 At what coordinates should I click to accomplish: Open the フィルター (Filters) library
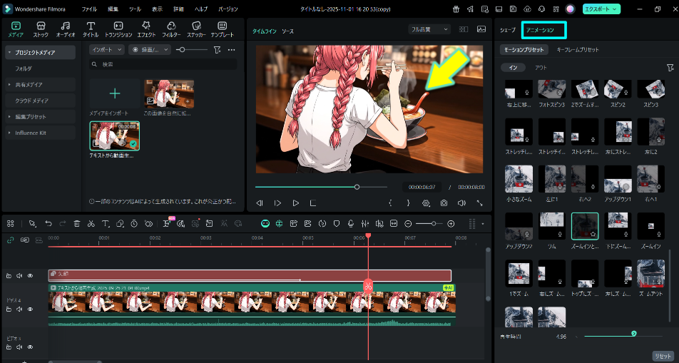[171, 29]
